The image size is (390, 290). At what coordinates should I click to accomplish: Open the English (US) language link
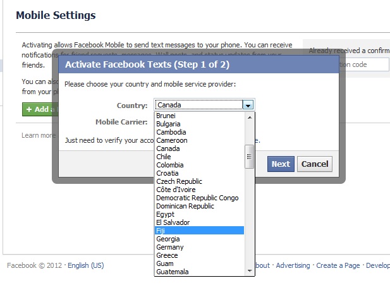pyautogui.click(x=85, y=265)
